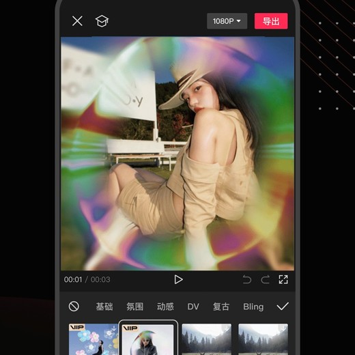
Task: Undo the last edit
Action: click(247, 279)
